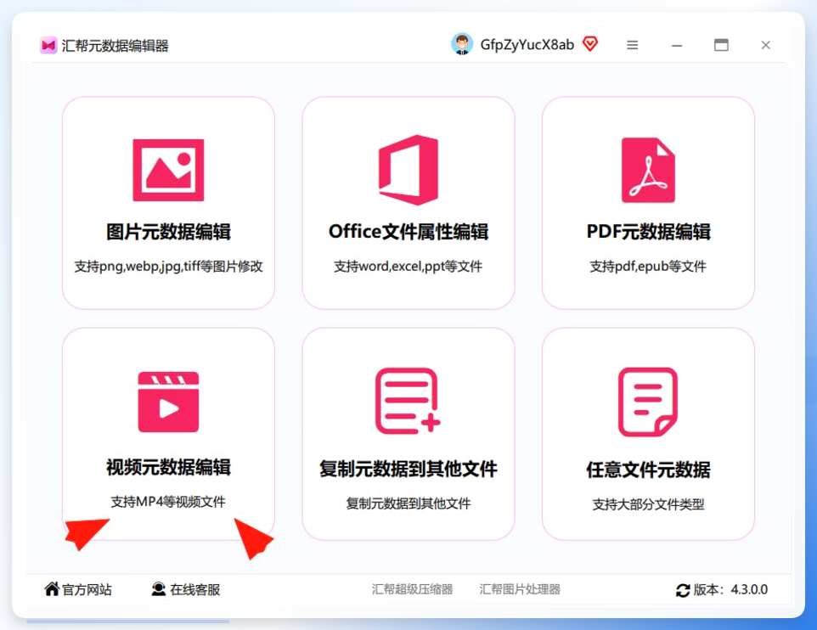Select 复制元数据到其他文件 bold title
This screenshot has height=630, width=817.
[x=408, y=469]
